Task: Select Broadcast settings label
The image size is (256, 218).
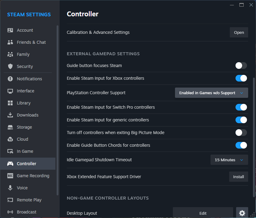Action: (27, 212)
